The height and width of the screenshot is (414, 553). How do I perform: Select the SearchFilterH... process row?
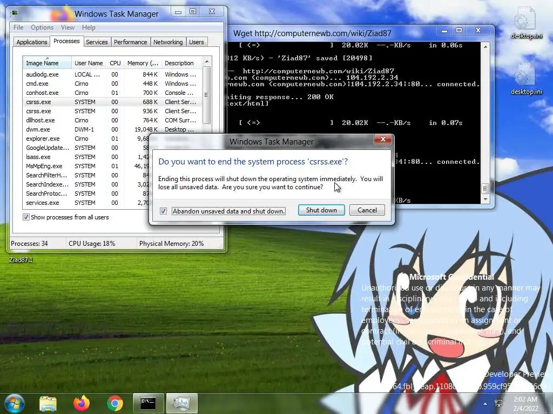pyautogui.click(x=86, y=175)
